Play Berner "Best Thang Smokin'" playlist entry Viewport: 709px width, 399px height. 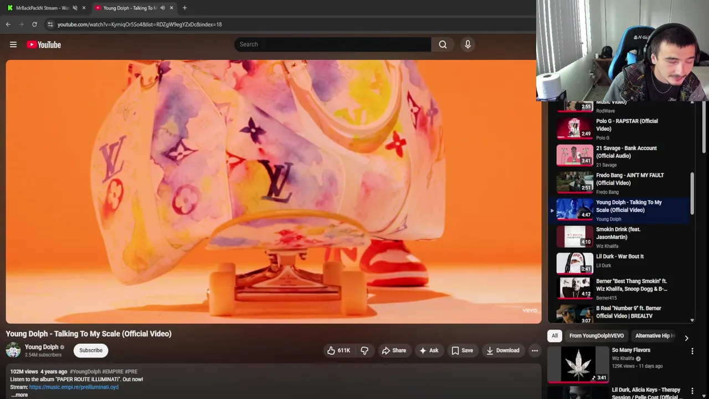pyautogui.click(x=619, y=289)
